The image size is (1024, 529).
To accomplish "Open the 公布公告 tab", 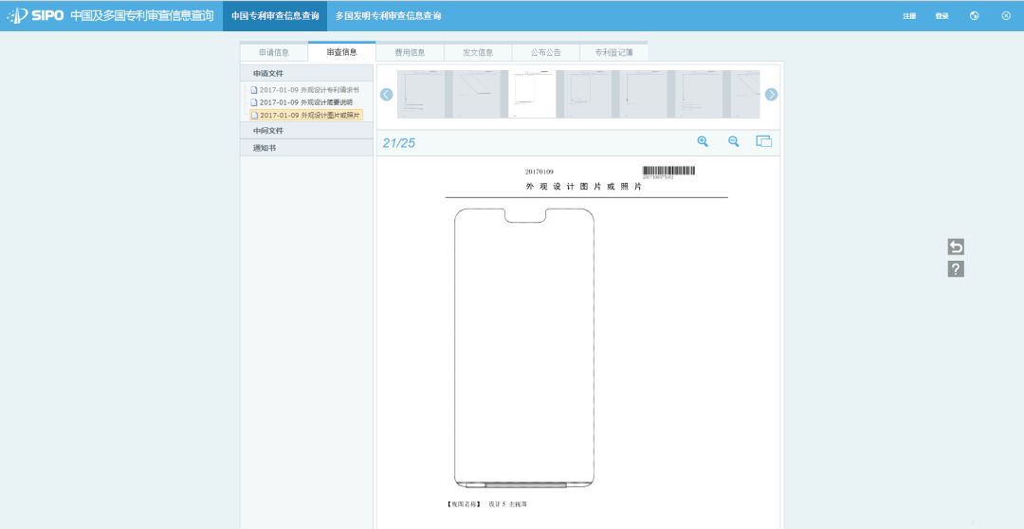I will [546, 53].
